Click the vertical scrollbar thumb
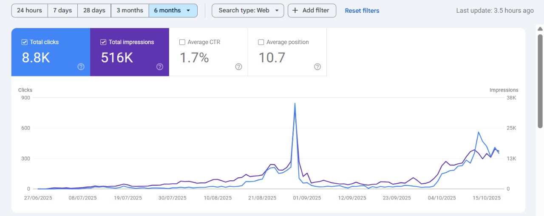 click(540, 81)
